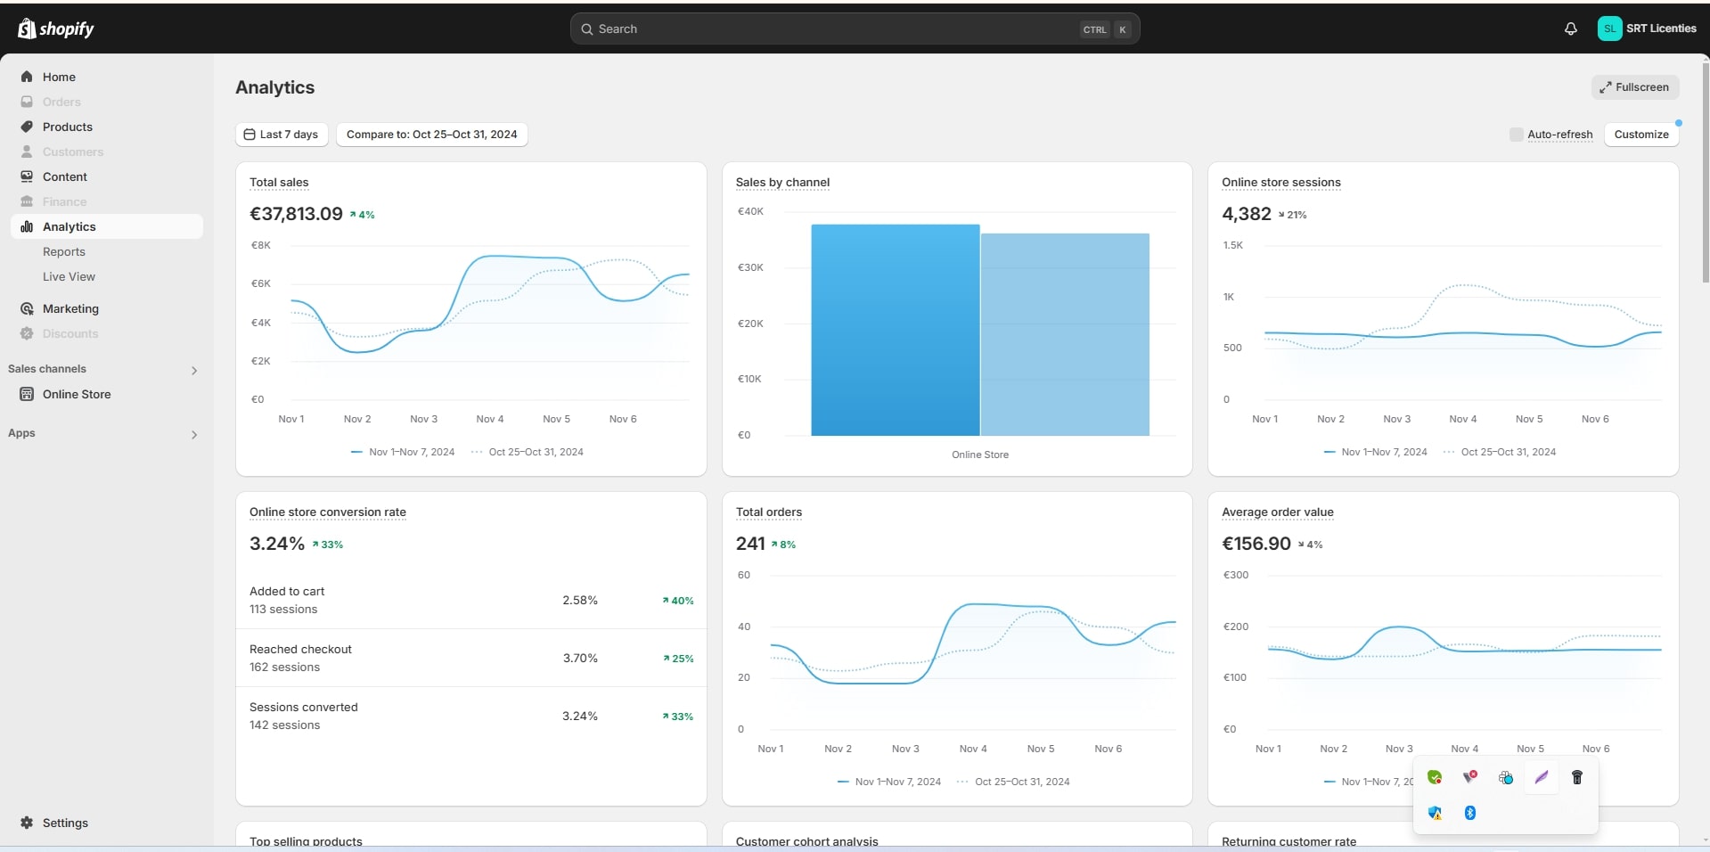This screenshot has width=1710, height=852.
Task: Click the notification bell icon
Action: [1570, 29]
